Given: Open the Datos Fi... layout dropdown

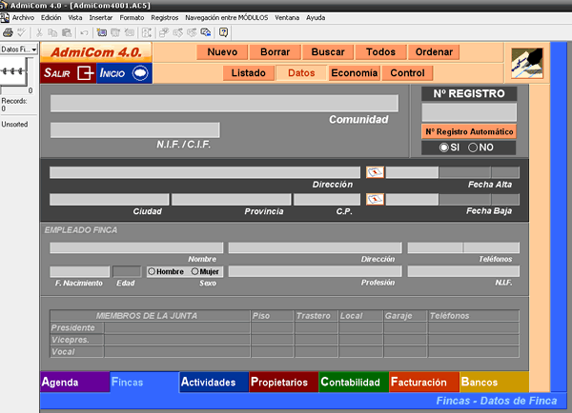Looking at the screenshot, I should click(x=19, y=49).
